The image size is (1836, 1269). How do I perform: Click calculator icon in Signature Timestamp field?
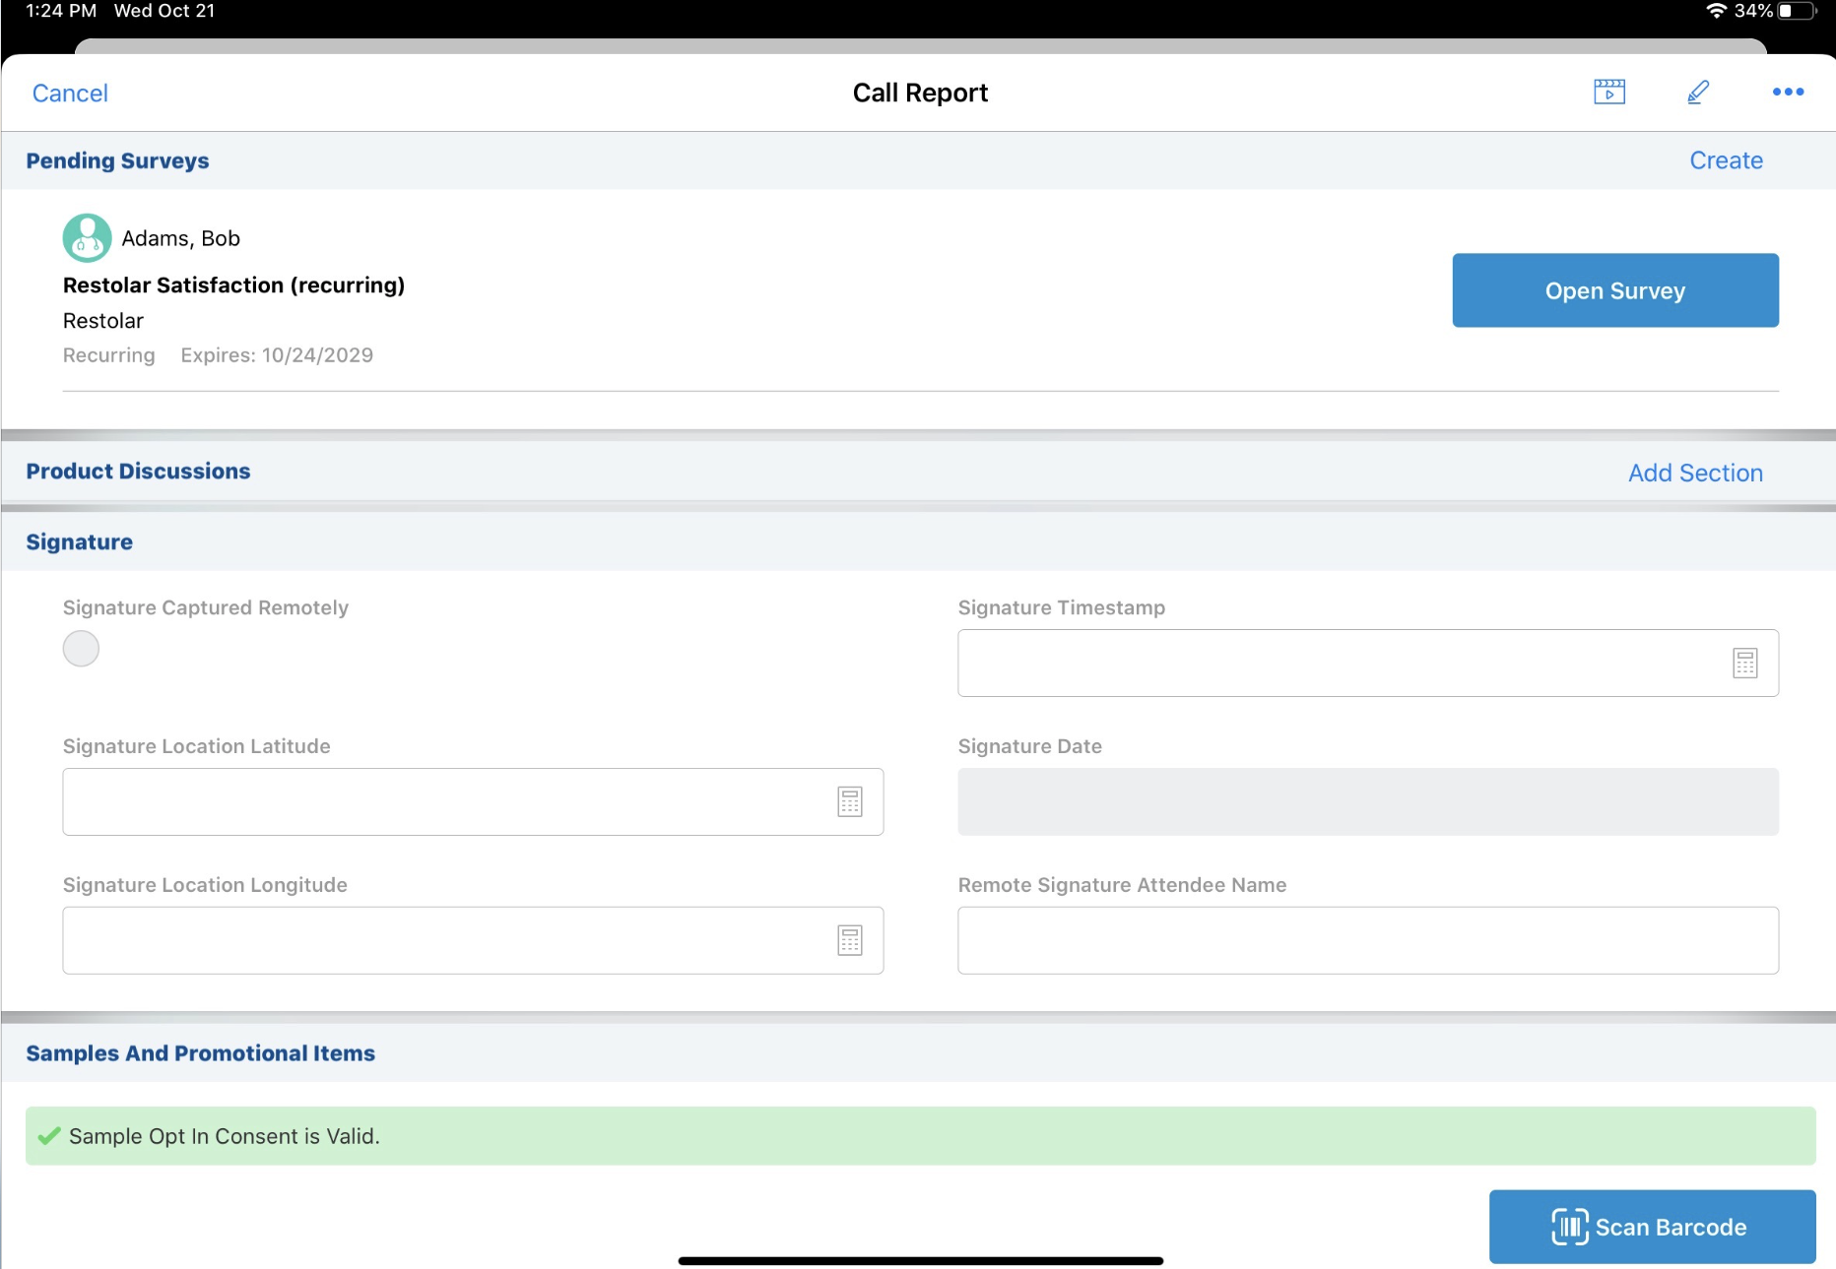pyautogui.click(x=1744, y=664)
